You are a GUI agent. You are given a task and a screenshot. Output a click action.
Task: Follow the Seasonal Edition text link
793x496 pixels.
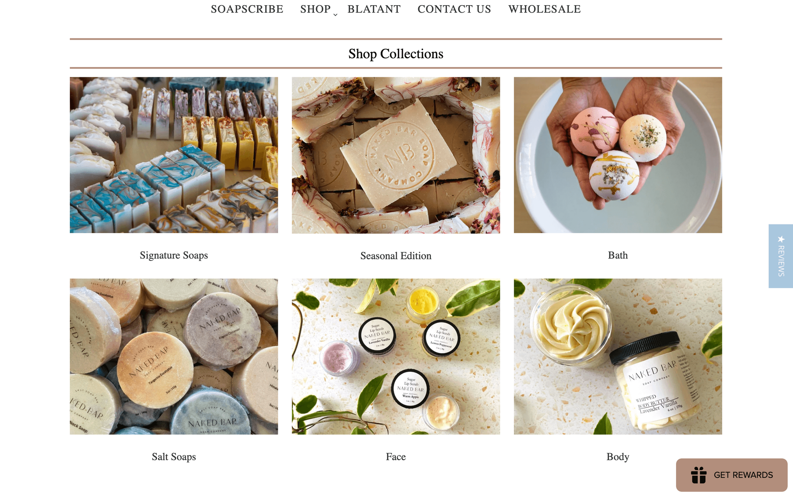[x=396, y=256]
